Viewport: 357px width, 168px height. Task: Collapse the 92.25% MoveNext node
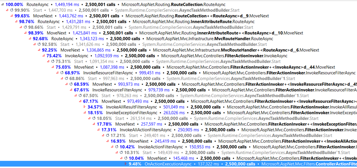[x=39, y=50]
